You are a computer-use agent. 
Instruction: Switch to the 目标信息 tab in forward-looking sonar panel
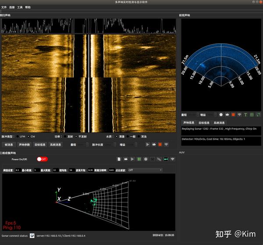204,123
